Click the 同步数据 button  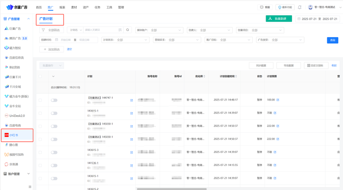[x=261, y=65]
